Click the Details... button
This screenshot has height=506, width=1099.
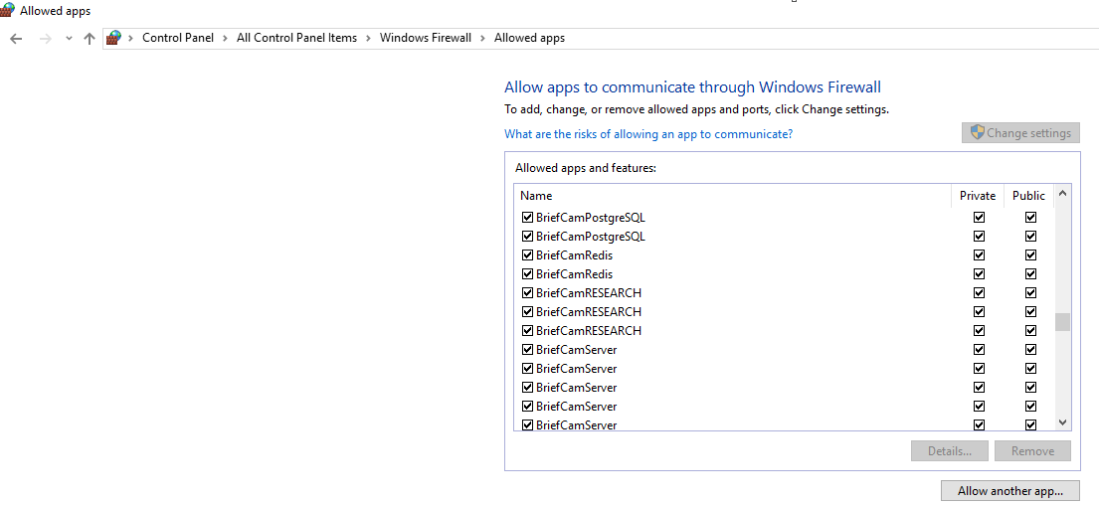[950, 451]
